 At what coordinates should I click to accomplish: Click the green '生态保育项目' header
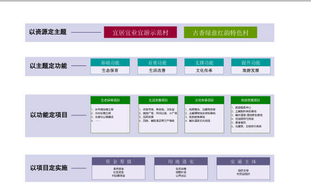coord(110,100)
